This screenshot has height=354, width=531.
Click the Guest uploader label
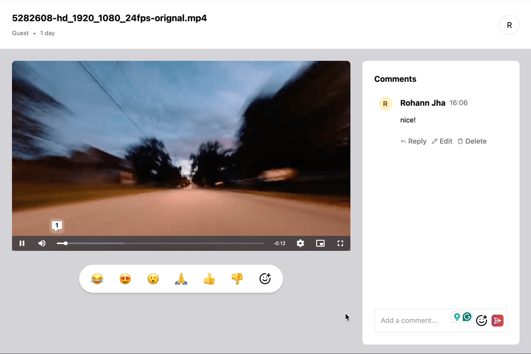coord(20,33)
